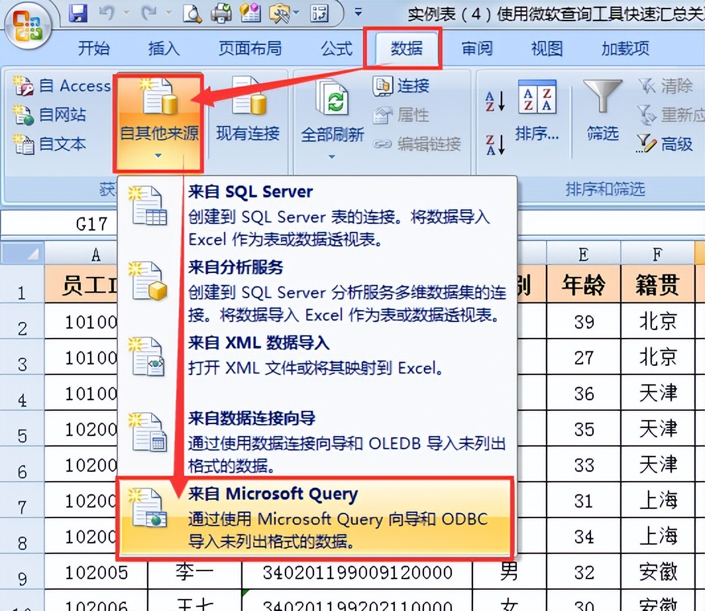Click employee number cell 102005
Screen dimensions: 705x611
[x=96, y=571]
